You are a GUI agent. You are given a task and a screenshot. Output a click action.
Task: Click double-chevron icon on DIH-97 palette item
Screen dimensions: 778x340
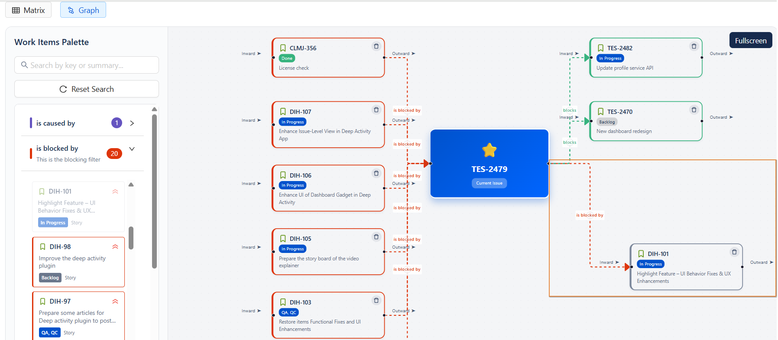coord(115,301)
